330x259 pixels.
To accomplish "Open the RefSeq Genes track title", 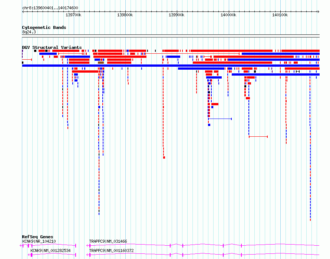I will pos(37,237).
